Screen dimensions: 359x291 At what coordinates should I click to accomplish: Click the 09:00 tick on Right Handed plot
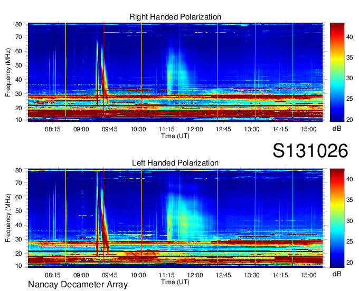click(x=81, y=129)
